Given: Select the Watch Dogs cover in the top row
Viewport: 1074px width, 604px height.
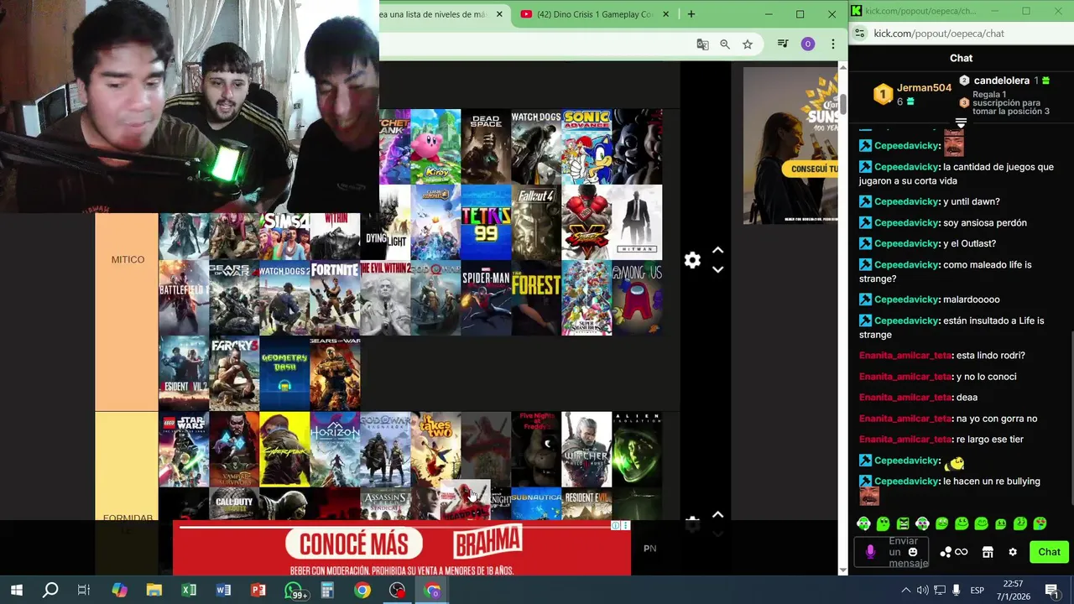Looking at the screenshot, I should [x=536, y=147].
